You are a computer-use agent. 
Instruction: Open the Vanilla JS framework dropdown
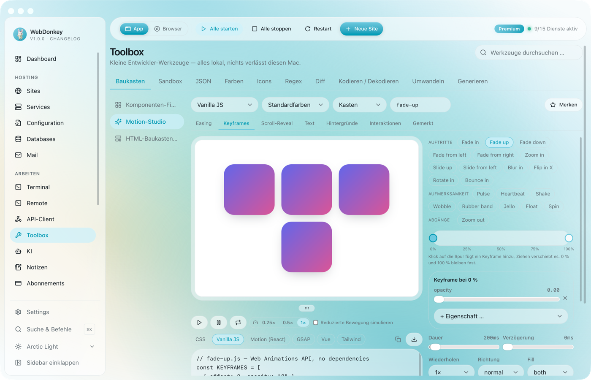tap(225, 105)
